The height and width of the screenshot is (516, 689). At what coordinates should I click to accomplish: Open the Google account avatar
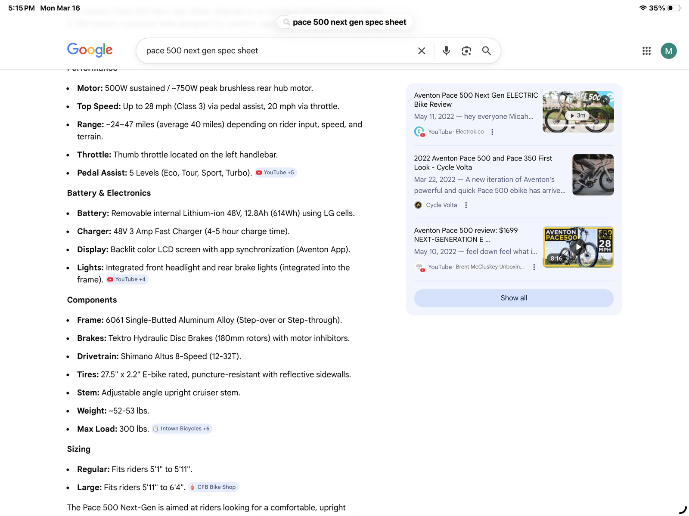[668, 51]
